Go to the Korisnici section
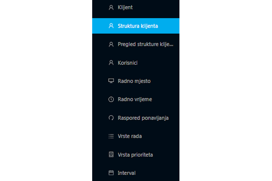Viewport: 272px width, 181px height. point(136,63)
